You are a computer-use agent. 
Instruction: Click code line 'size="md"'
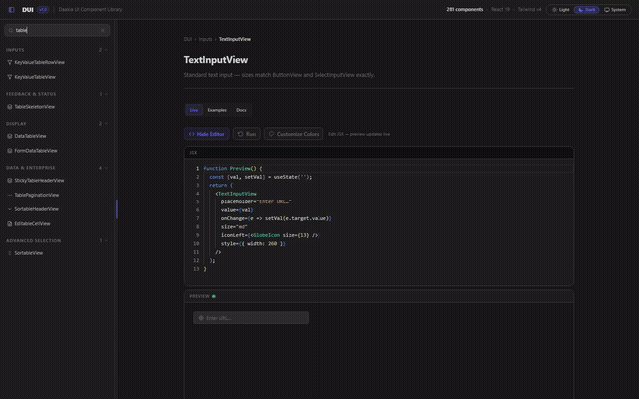234,227
